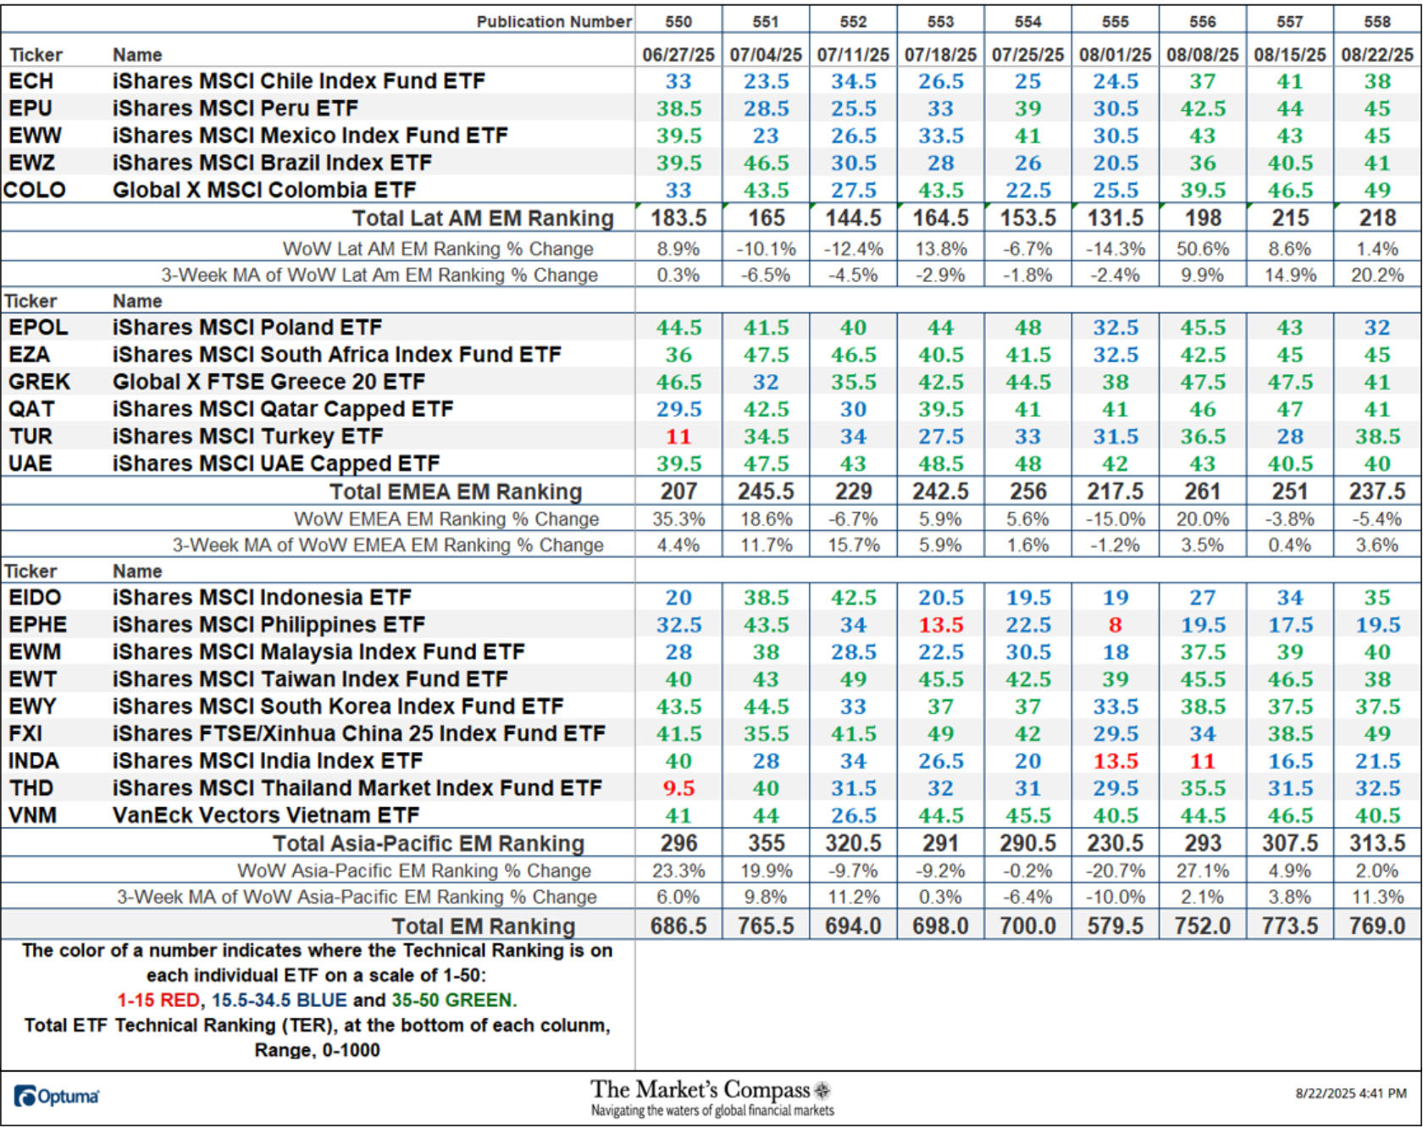The width and height of the screenshot is (1423, 1128).
Task: Click iShares FTSE/Xinhua China 25 Index Fund name
Action: (x=359, y=733)
